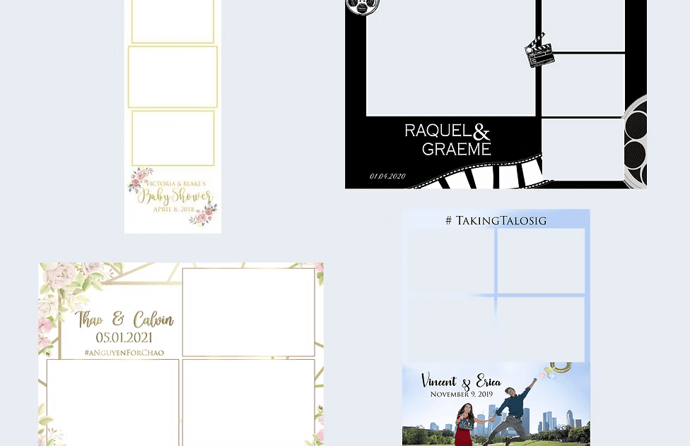Click the 05.01.2021 date on floral template
This screenshot has height=446, width=690.
point(124,337)
